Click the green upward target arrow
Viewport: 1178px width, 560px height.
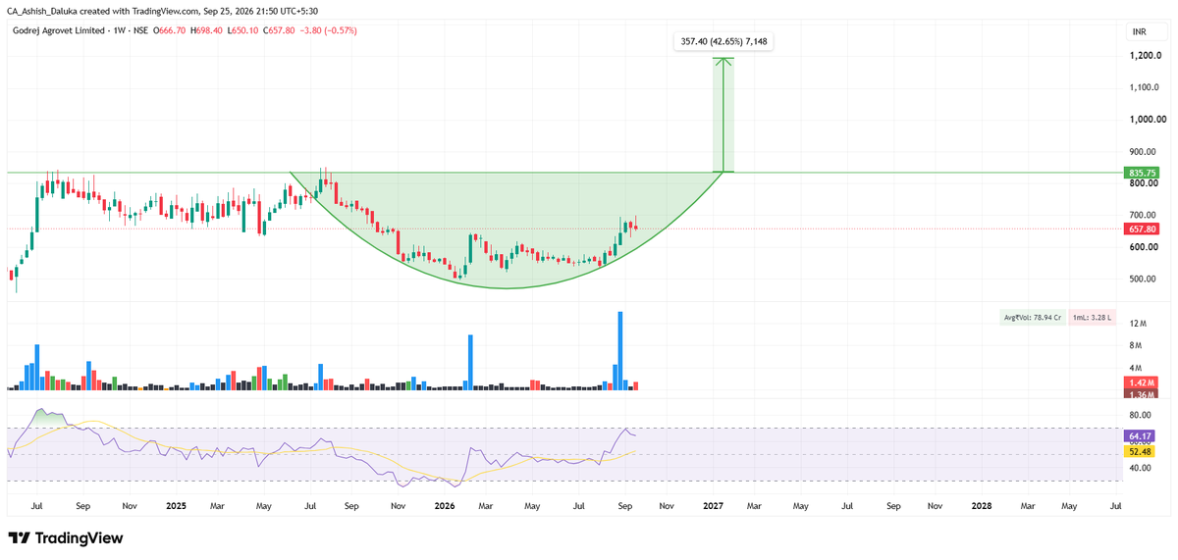(x=723, y=115)
